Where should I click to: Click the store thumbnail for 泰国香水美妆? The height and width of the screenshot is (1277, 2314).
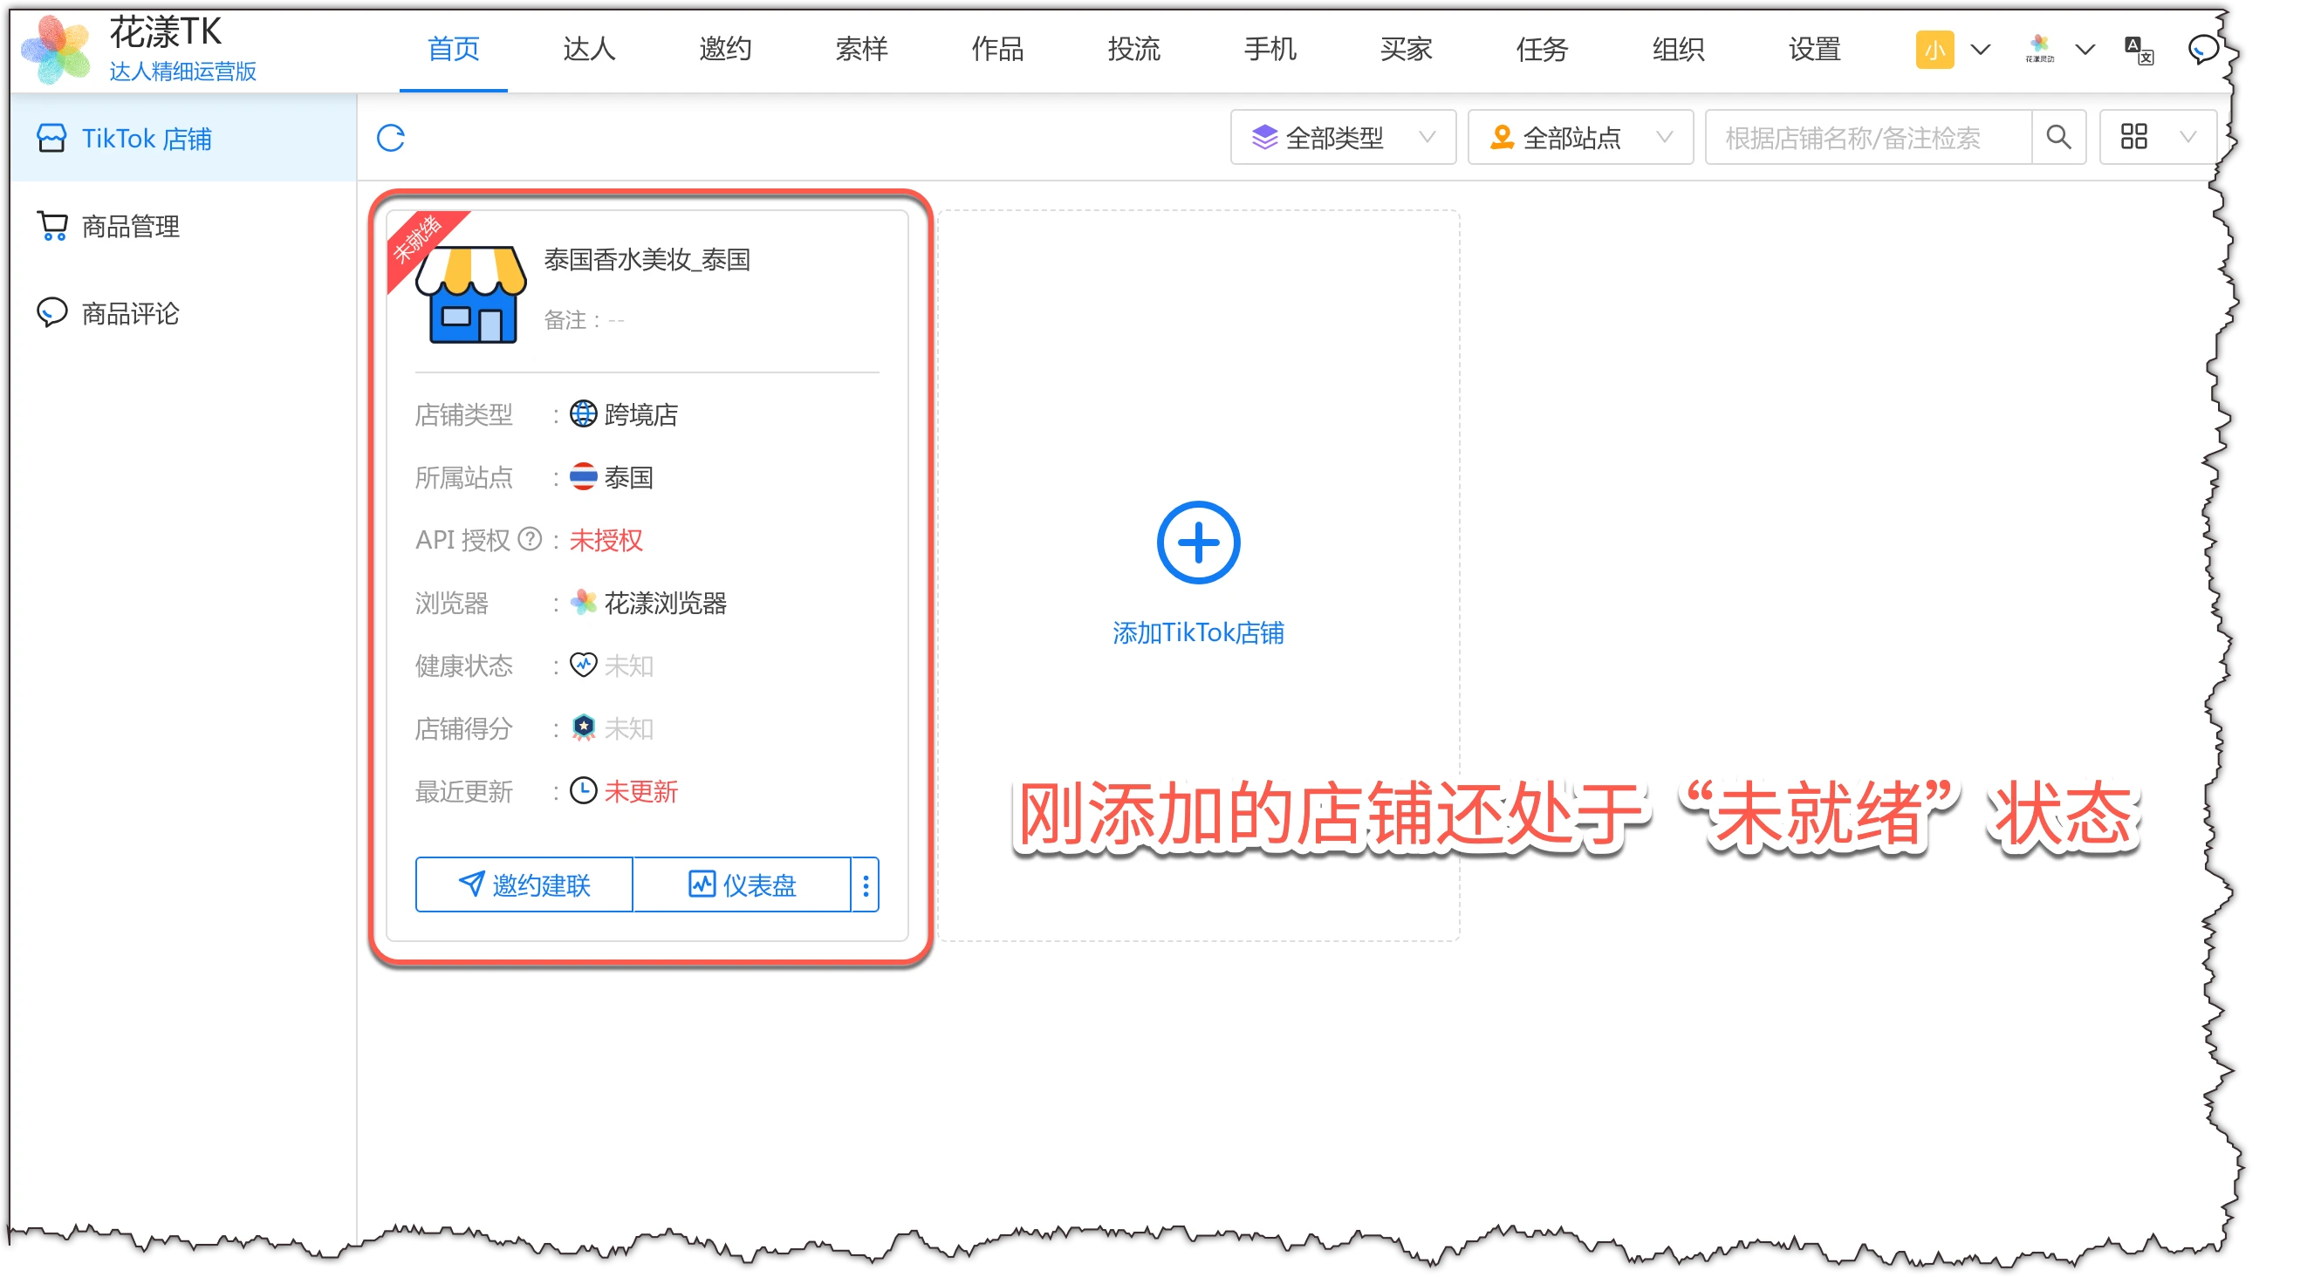[x=471, y=294]
